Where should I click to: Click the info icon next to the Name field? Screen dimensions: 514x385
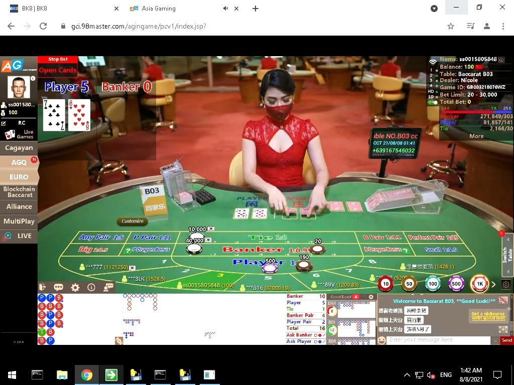click(x=501, y=60)
